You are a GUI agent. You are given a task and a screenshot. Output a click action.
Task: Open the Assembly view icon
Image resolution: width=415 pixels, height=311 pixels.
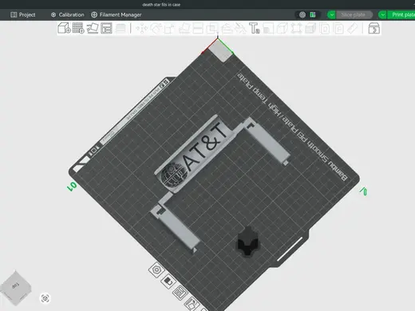coord(373,28)
